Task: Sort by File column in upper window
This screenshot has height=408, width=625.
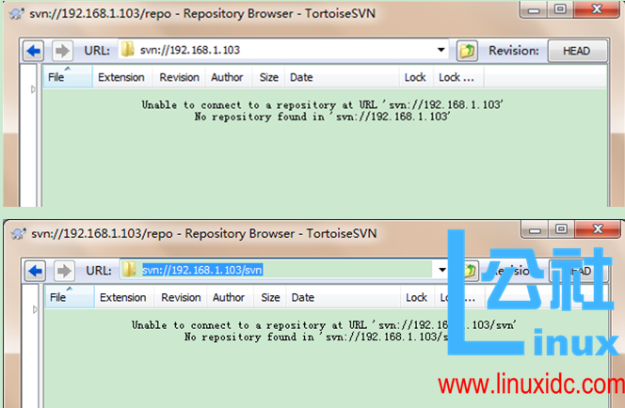Action: (x=57, y=77)
